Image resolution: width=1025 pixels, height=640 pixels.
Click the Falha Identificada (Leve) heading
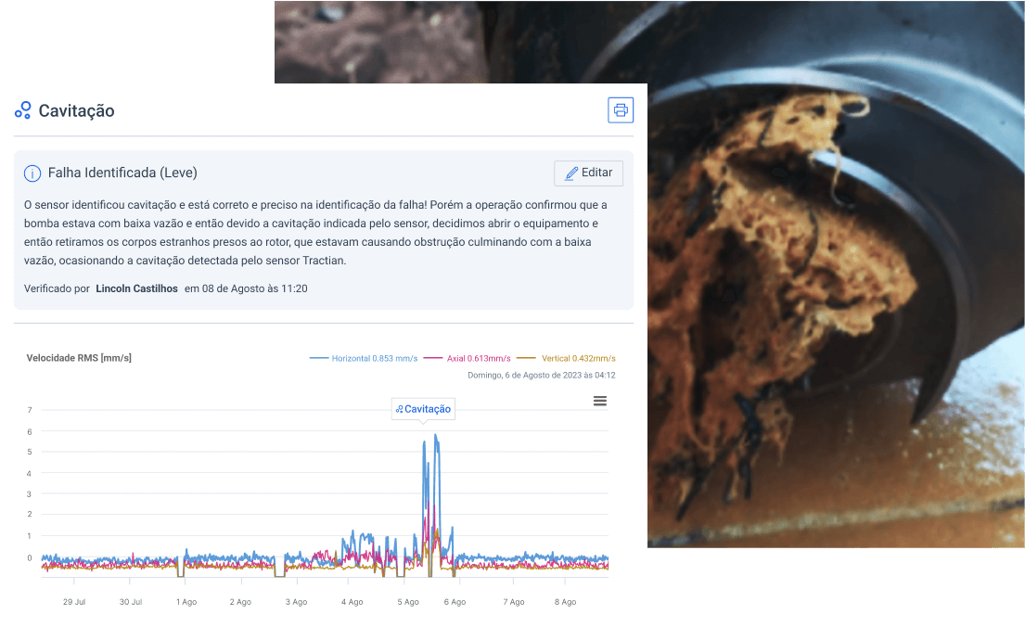click(122, 173)
